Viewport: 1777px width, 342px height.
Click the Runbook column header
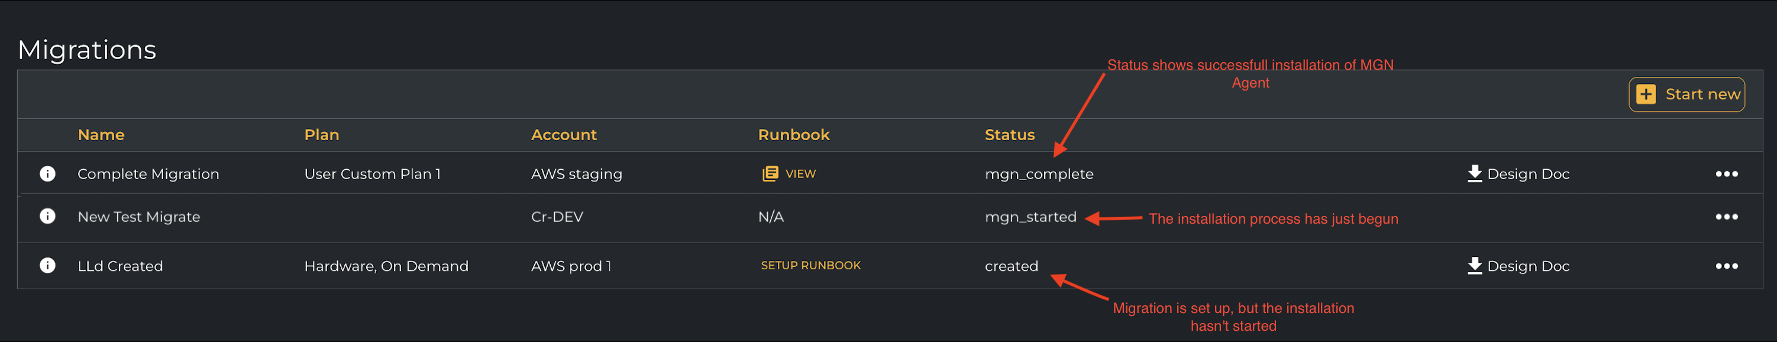point(793,135)
